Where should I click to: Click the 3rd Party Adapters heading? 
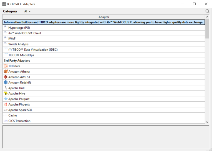tap(17, 61)
